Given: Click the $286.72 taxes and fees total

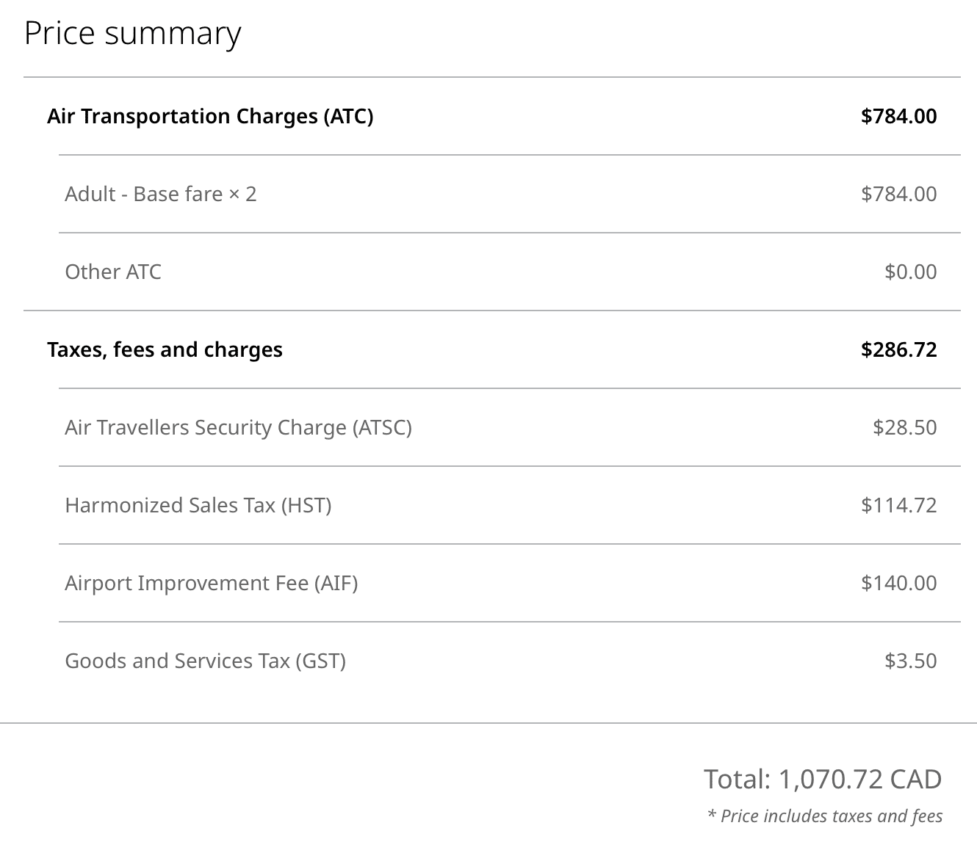Looking at the screenshot, I should click(x=898, y=350).
